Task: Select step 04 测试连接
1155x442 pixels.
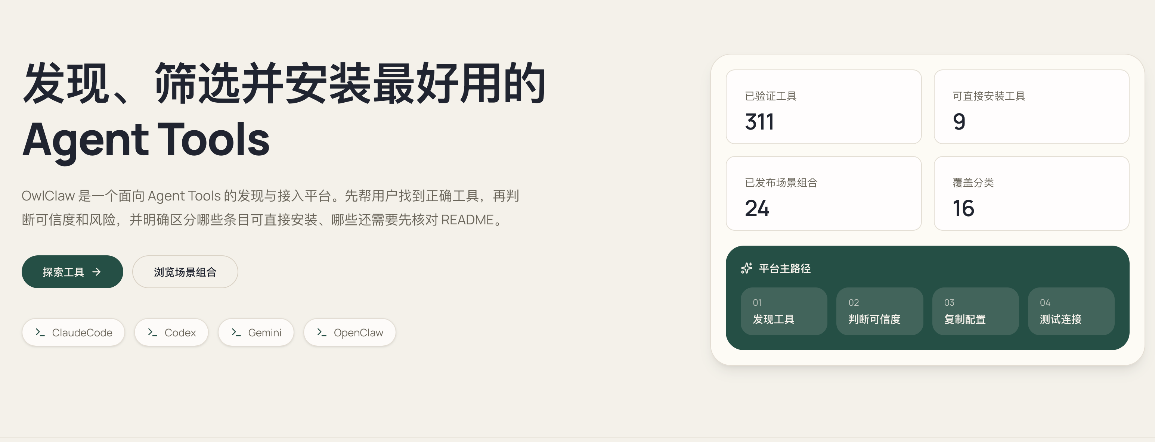Action: point(1071,311)
